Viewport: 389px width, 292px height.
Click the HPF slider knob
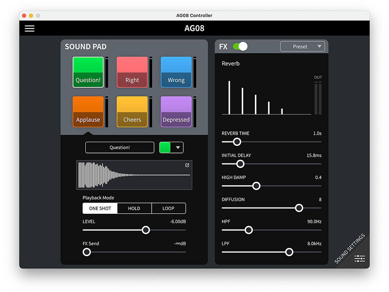[248, 230]
